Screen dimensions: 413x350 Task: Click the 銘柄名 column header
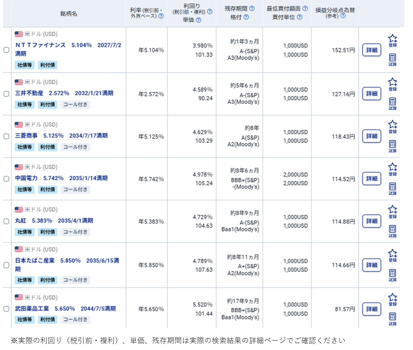click(x=69, y=14)
